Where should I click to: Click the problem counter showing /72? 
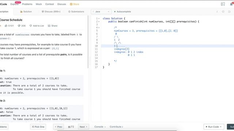71,127
